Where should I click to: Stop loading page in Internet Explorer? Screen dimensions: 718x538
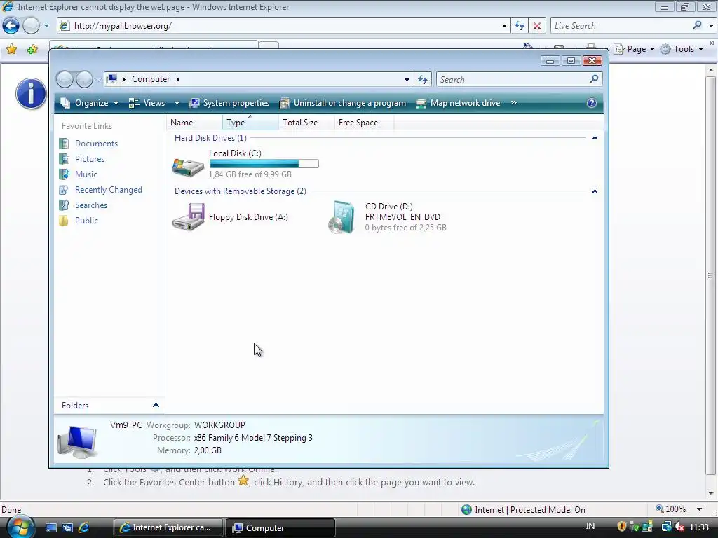click(536, 26)
